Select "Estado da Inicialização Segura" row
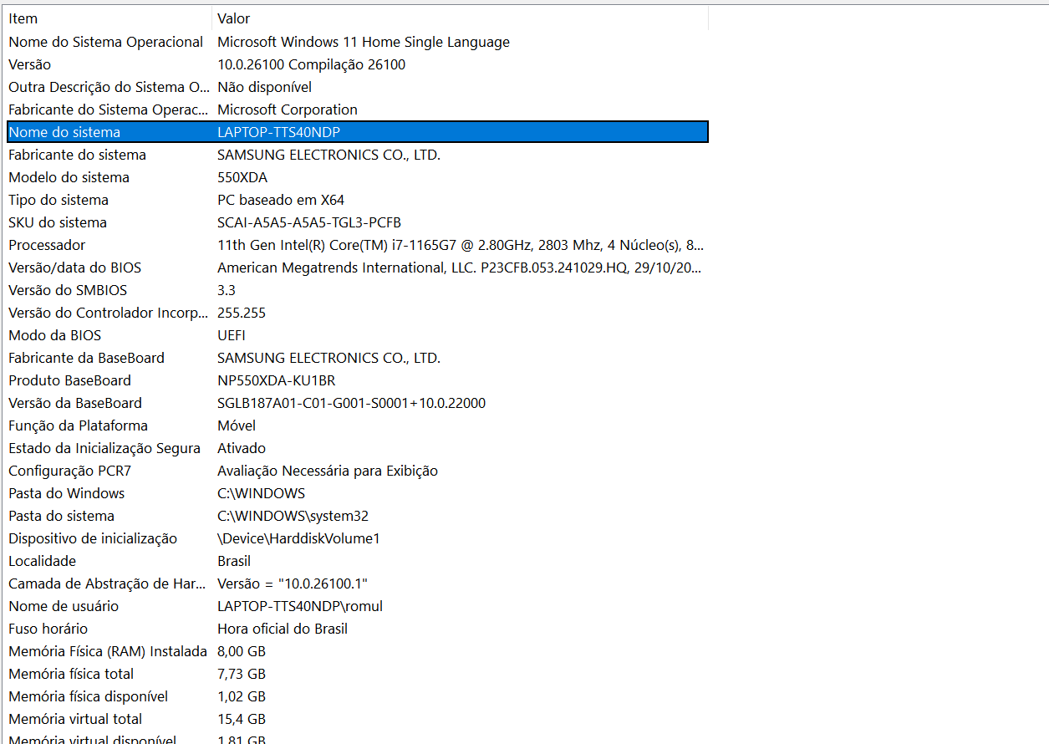 coord(358,448)
